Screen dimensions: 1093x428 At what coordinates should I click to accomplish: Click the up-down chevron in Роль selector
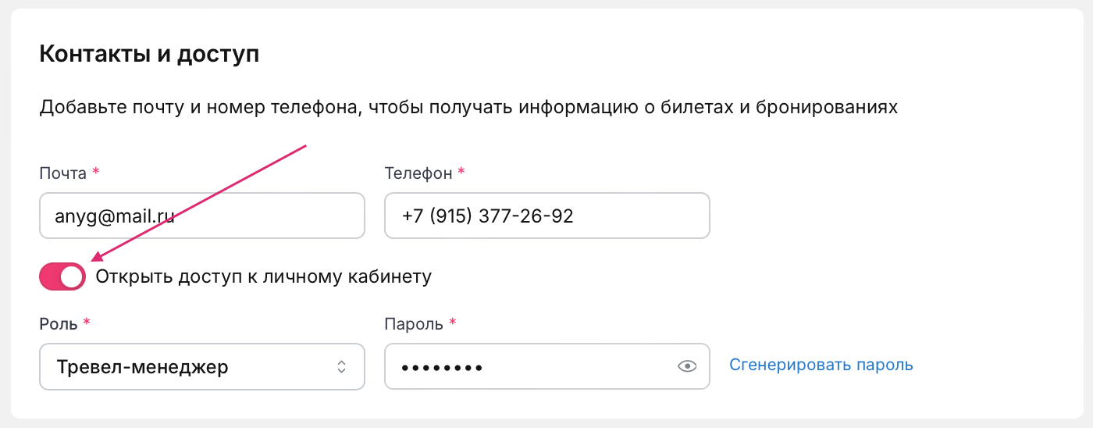coord(341,366)
